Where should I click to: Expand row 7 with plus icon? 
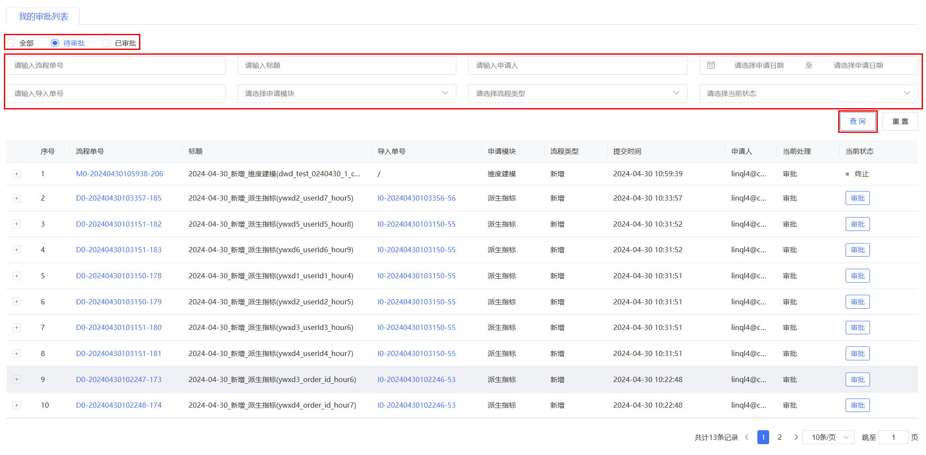tap(17, 328)
